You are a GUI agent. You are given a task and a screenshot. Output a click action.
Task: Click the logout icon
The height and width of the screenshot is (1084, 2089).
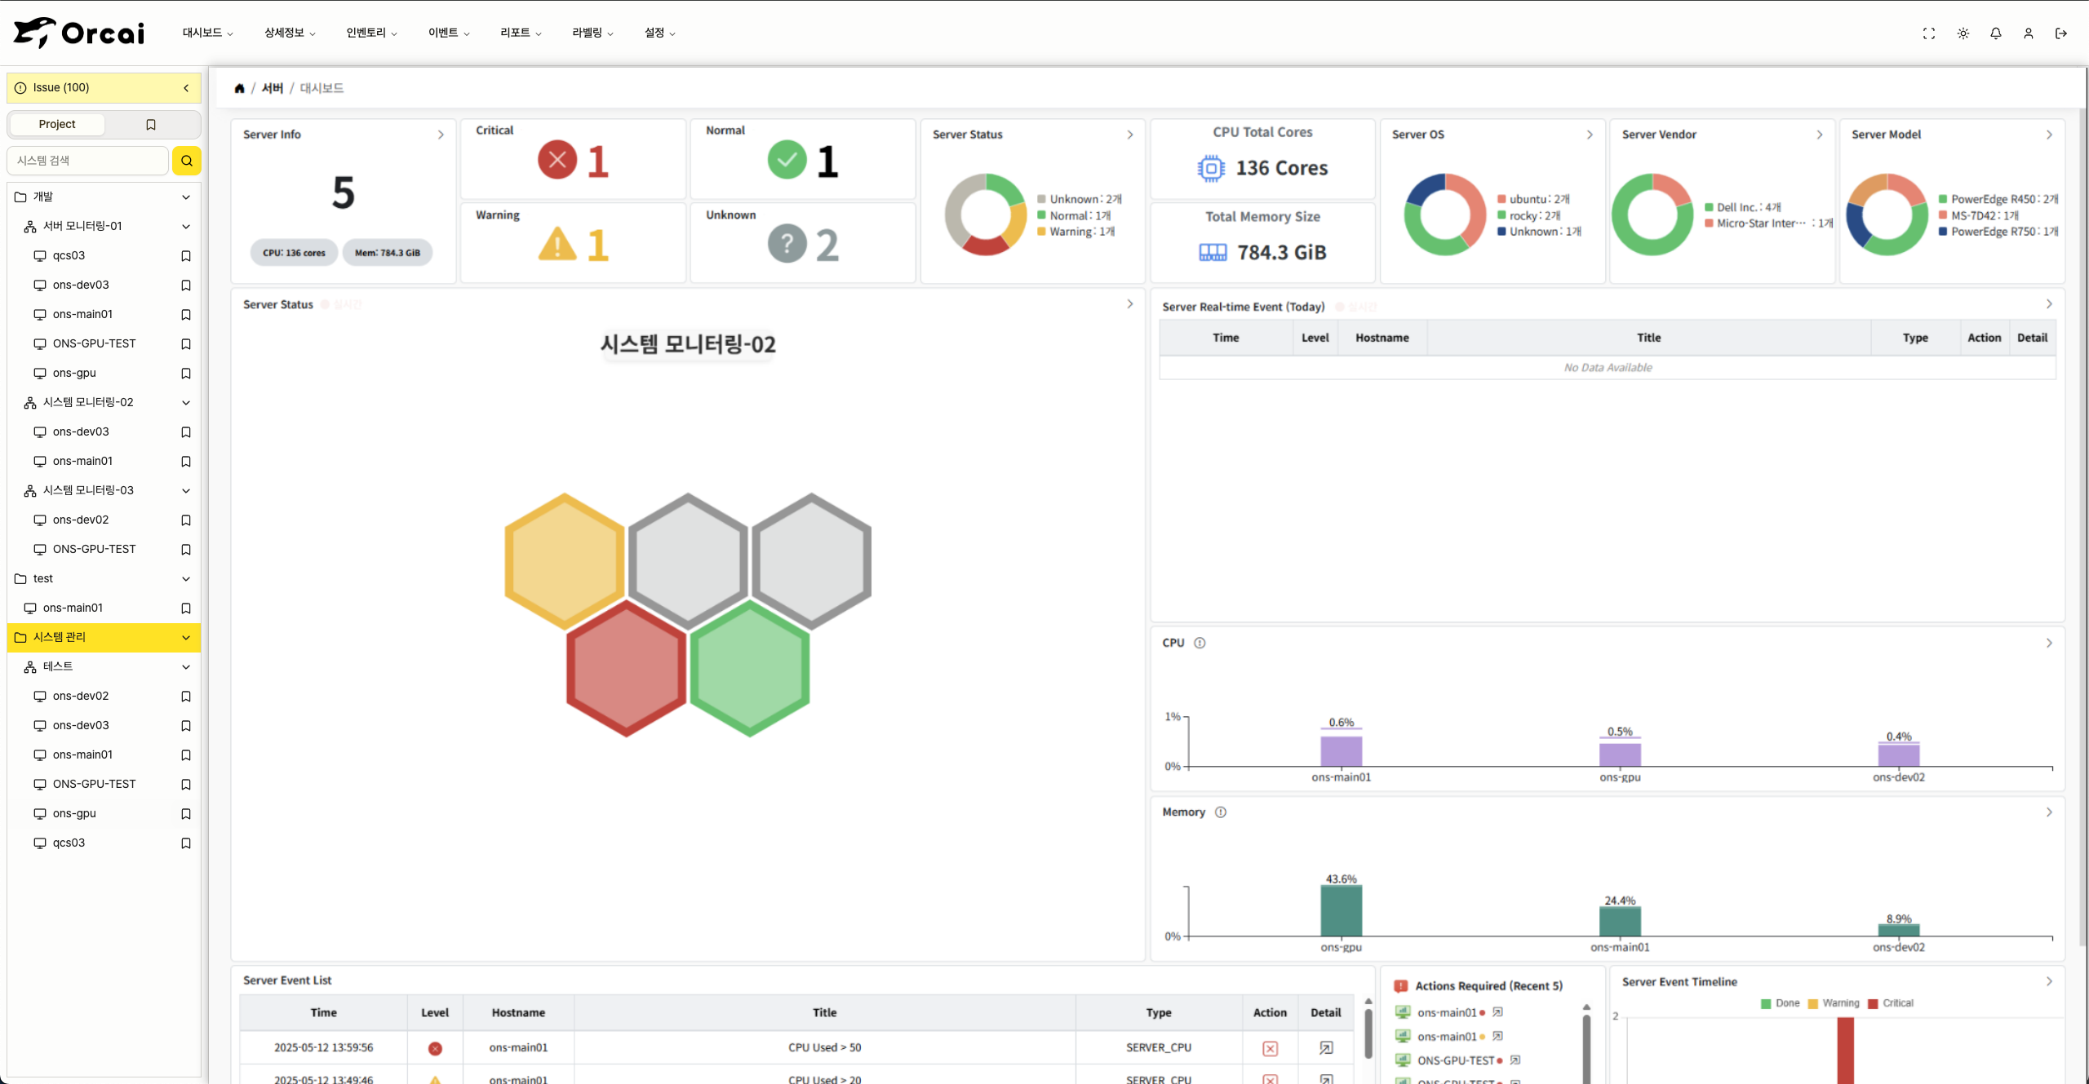pos(2060,33)
